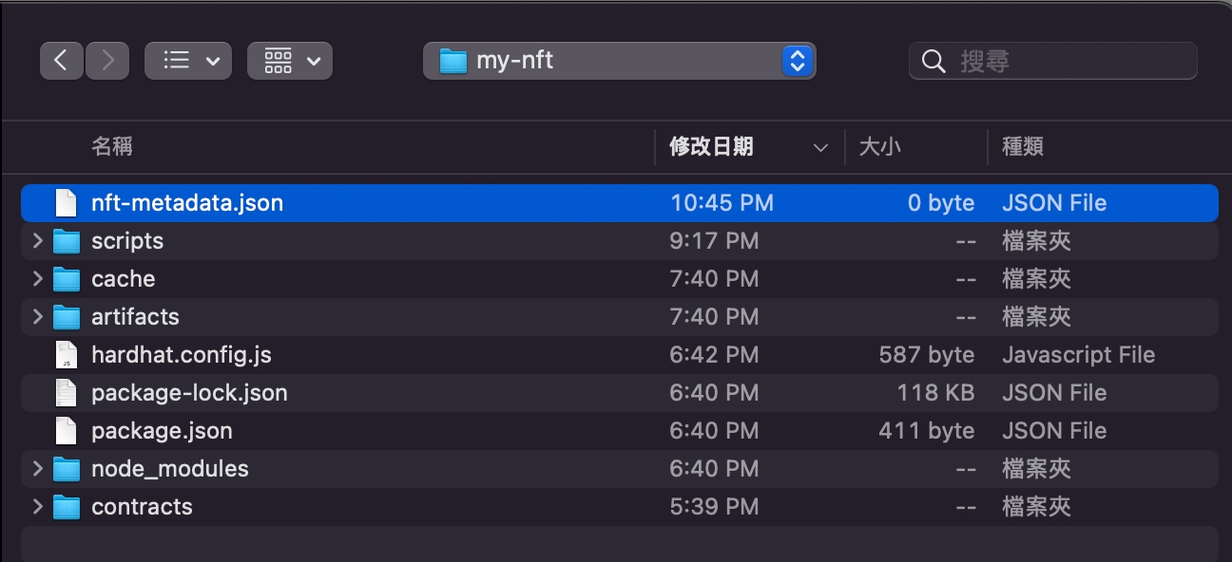Viewport: 1232px width, 562px height.
Task: Expand the cache folder disclosure arrow
Action: [x=37, y=279]
